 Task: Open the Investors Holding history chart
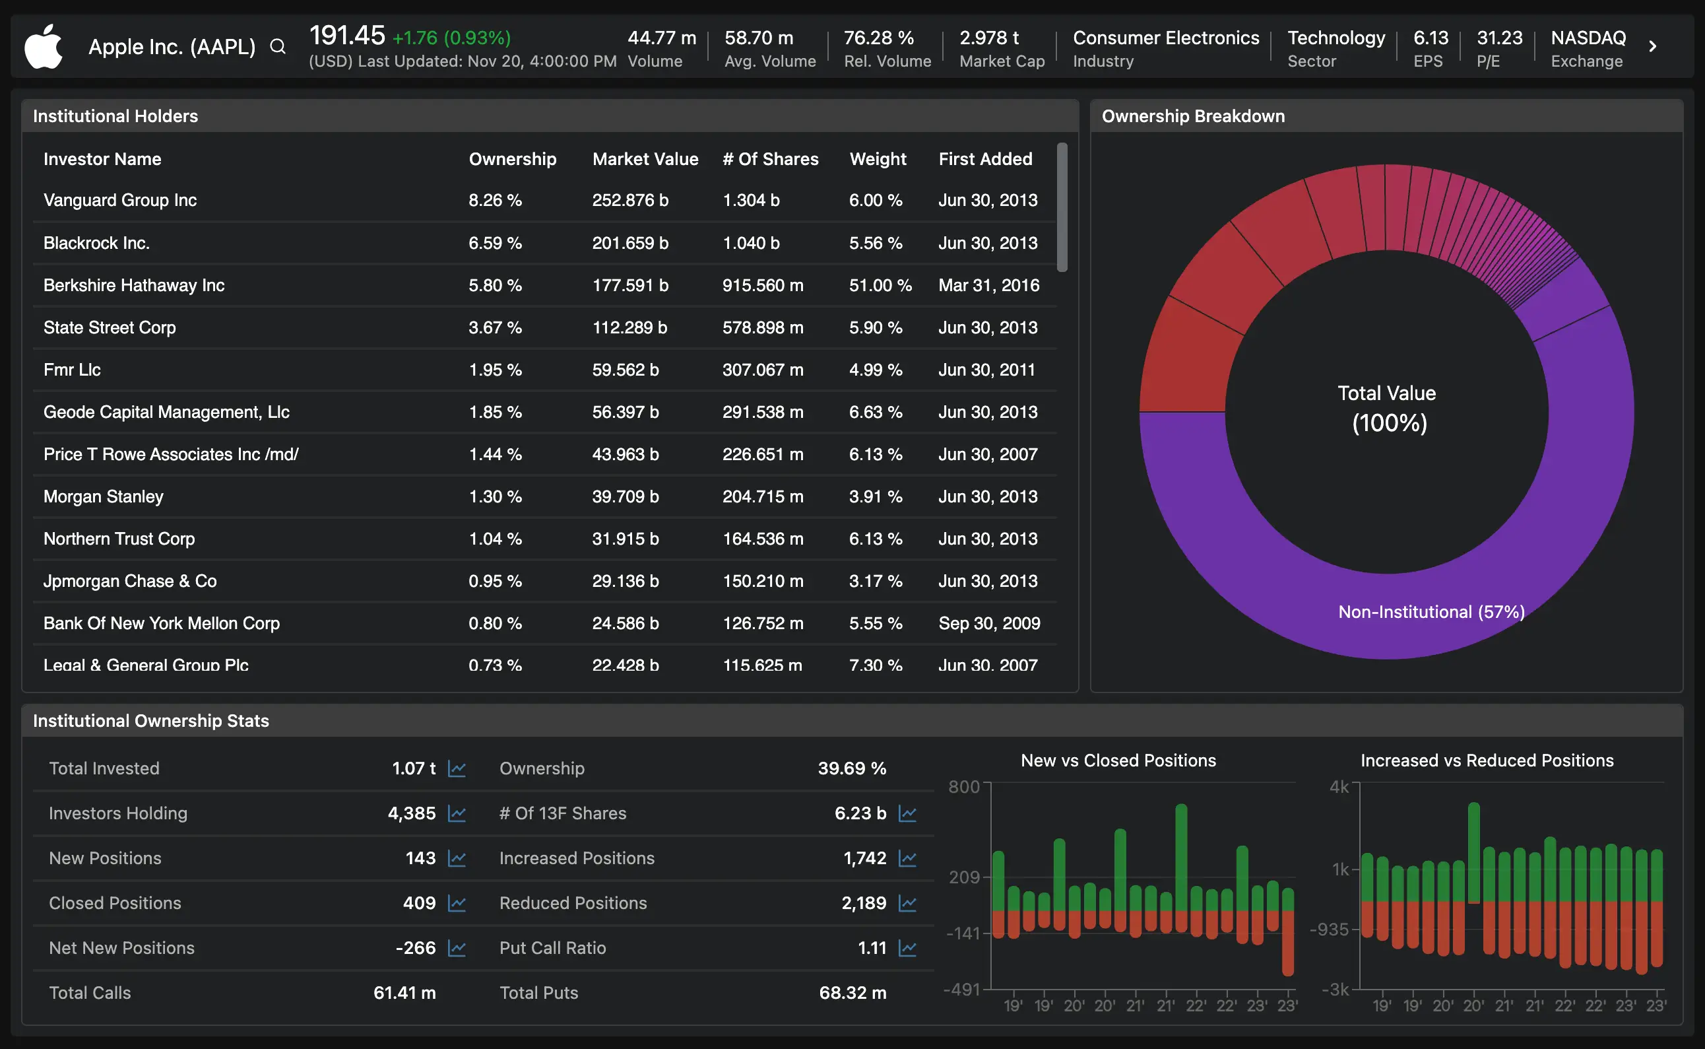(x=458, y=813)
